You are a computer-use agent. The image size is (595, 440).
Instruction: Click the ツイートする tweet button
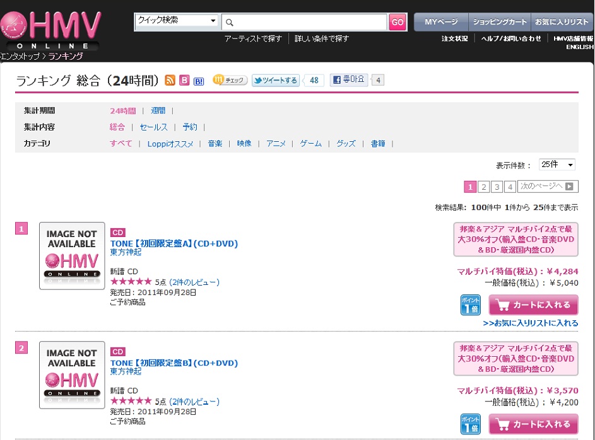click(276, 80)
